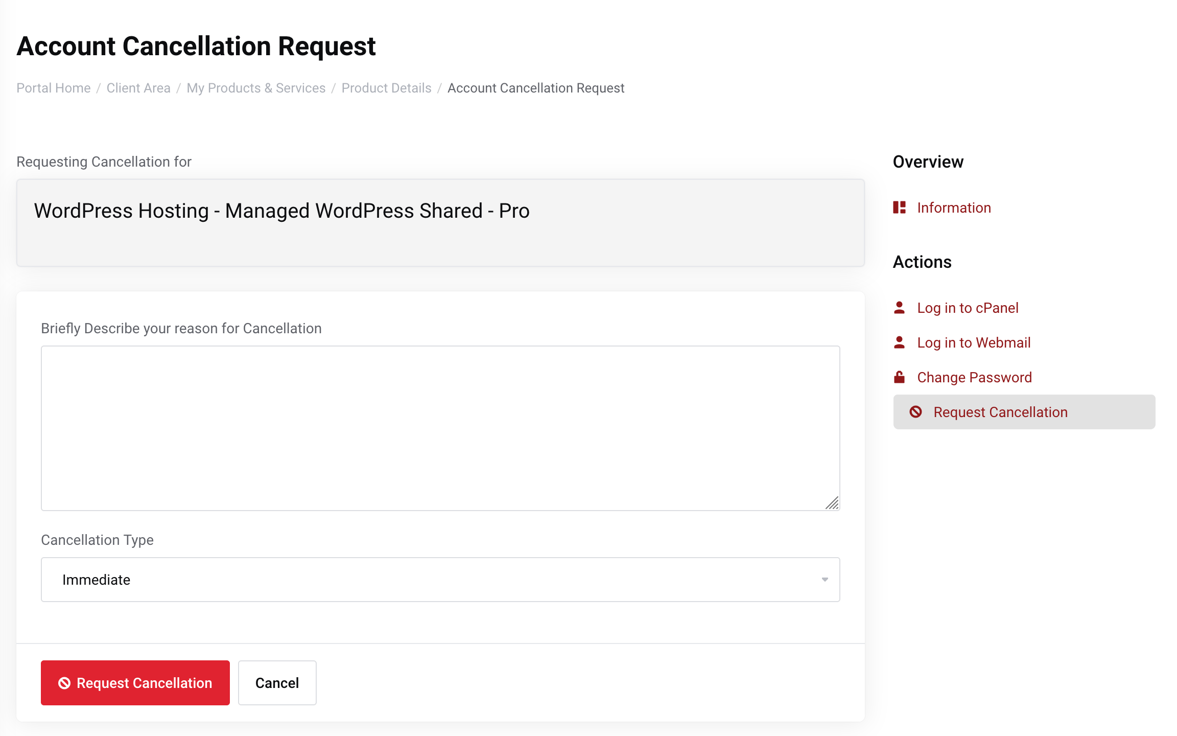Screen dimensions: 1177x736
Task: Click the user icon beside Log in to cPanel
Action: (899, 308)
